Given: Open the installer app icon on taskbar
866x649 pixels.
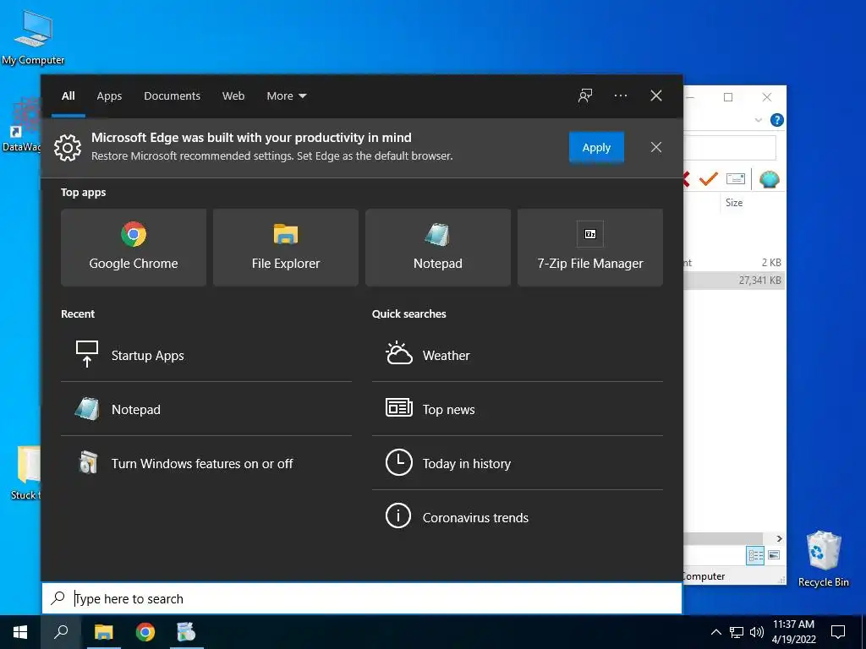Looking at the screenshot, I should pyautogui.click(x=187, y=632).
